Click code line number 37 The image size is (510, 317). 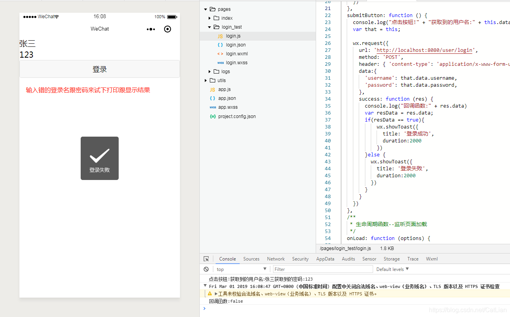pos(328,120)
